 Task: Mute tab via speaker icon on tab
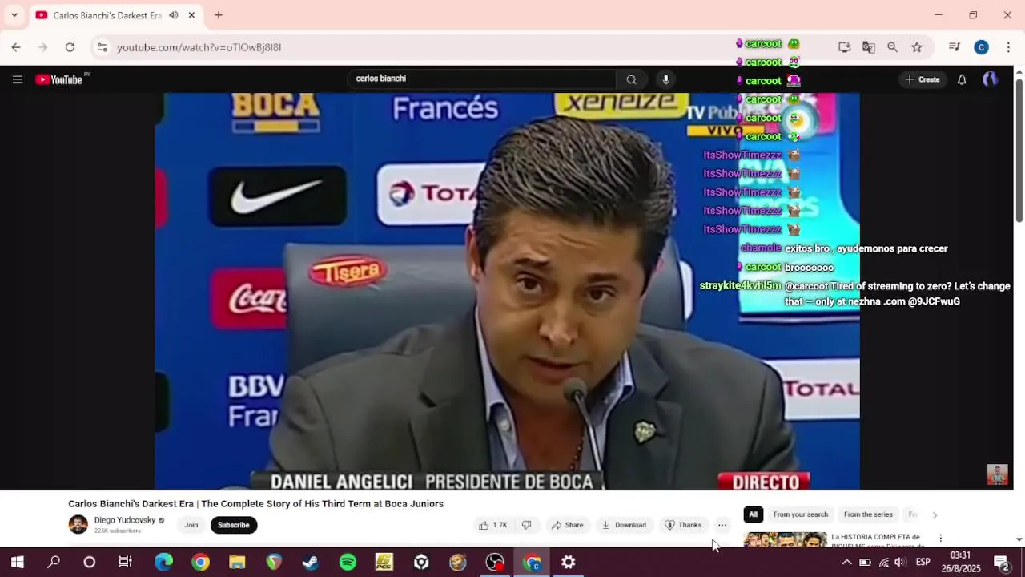[174, 15]
